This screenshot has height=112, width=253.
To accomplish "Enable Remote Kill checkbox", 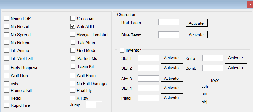I will point(7,90).
